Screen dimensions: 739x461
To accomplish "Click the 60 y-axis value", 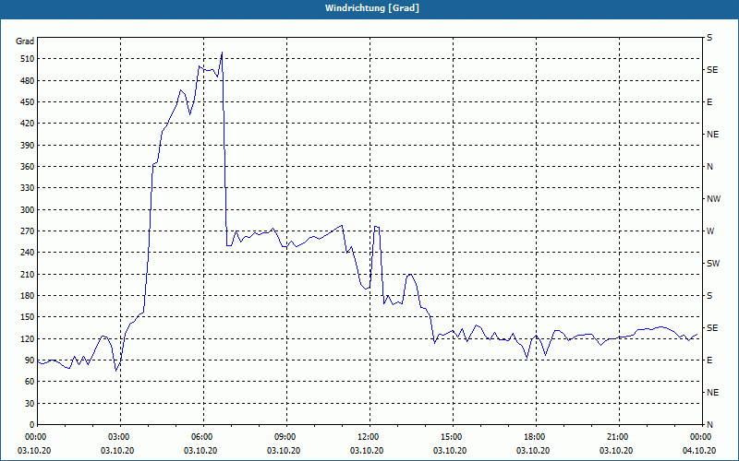I will click(x=30, y=382).
